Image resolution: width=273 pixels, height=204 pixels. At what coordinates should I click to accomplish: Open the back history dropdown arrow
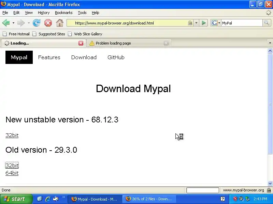tap(13, 23)
